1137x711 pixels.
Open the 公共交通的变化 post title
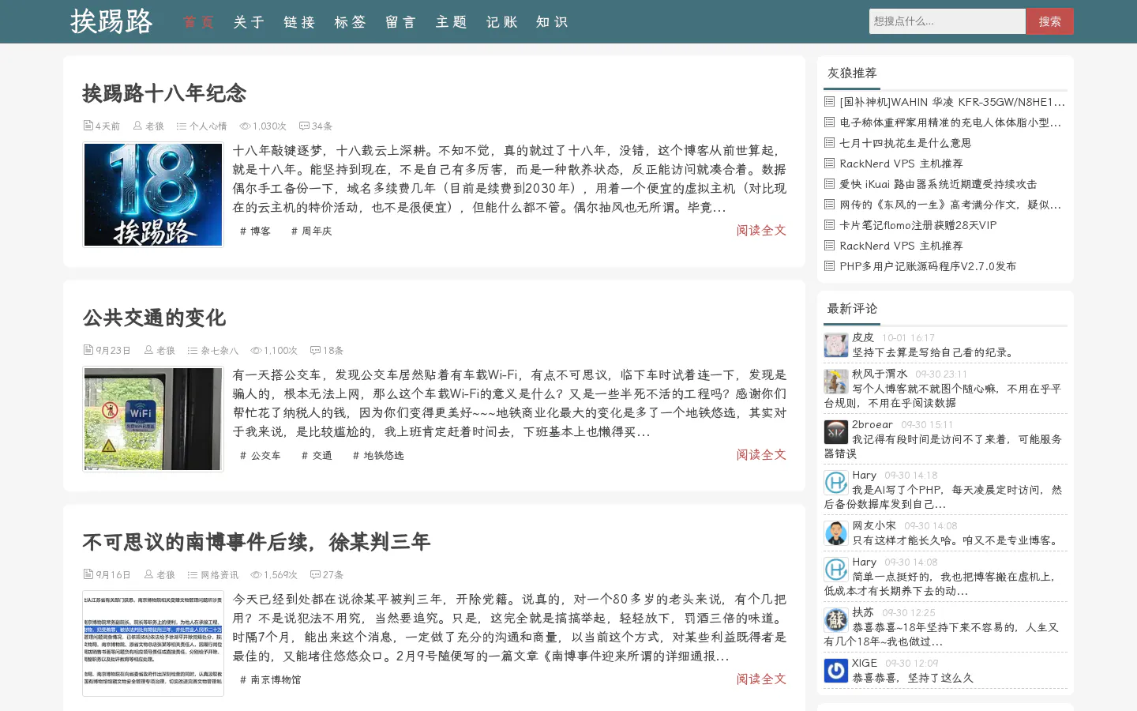point(154,318)
